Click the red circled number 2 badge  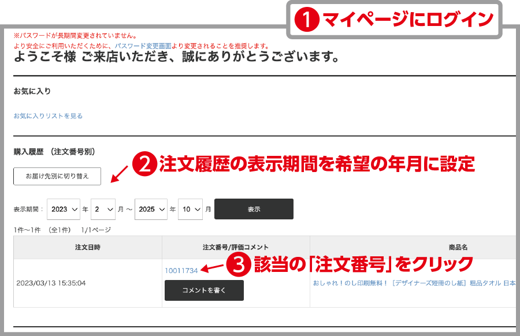click(x=144, y=165)
